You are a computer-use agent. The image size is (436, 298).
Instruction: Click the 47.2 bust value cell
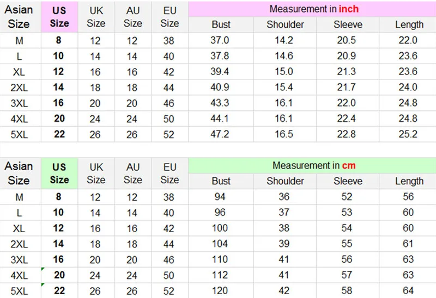click(221, 134)
